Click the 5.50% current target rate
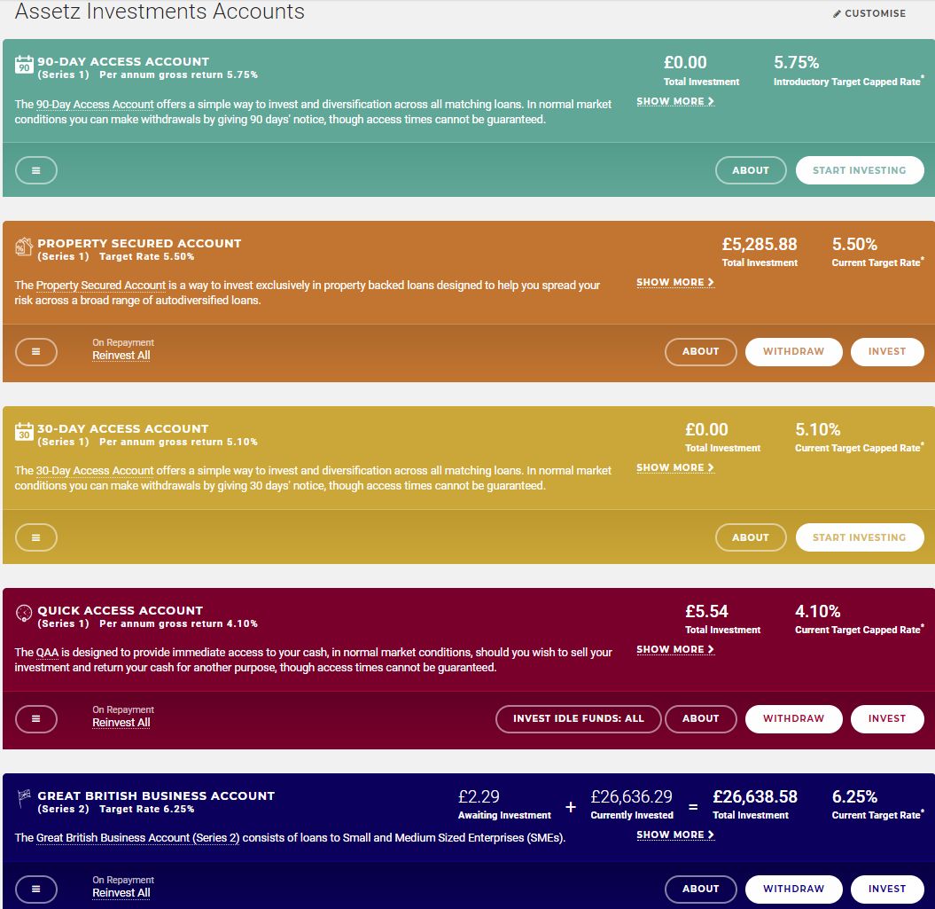The height and width of the screenshot is (909, 935). (854, 244)
